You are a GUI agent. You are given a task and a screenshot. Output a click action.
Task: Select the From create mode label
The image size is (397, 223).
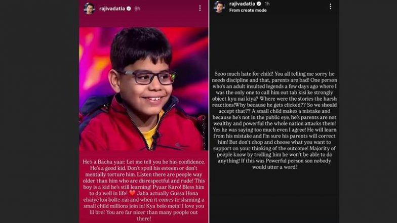pos(248,10)
